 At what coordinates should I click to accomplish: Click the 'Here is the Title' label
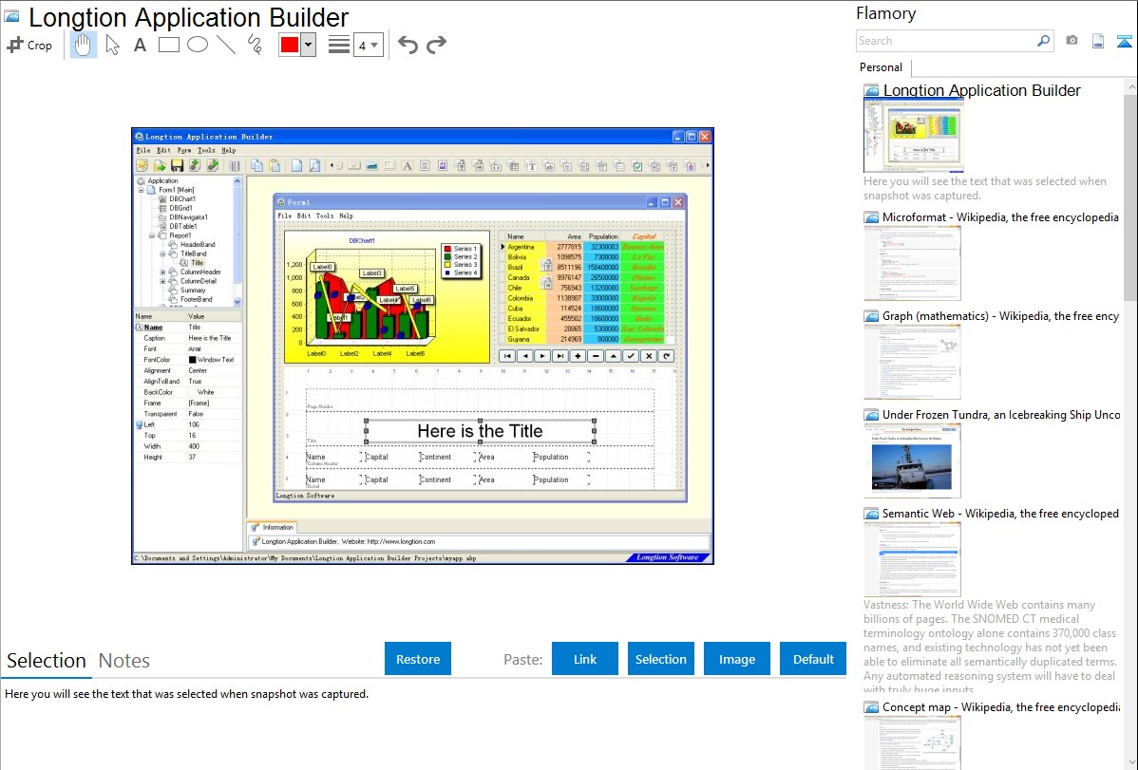click(x=480, y=431)
